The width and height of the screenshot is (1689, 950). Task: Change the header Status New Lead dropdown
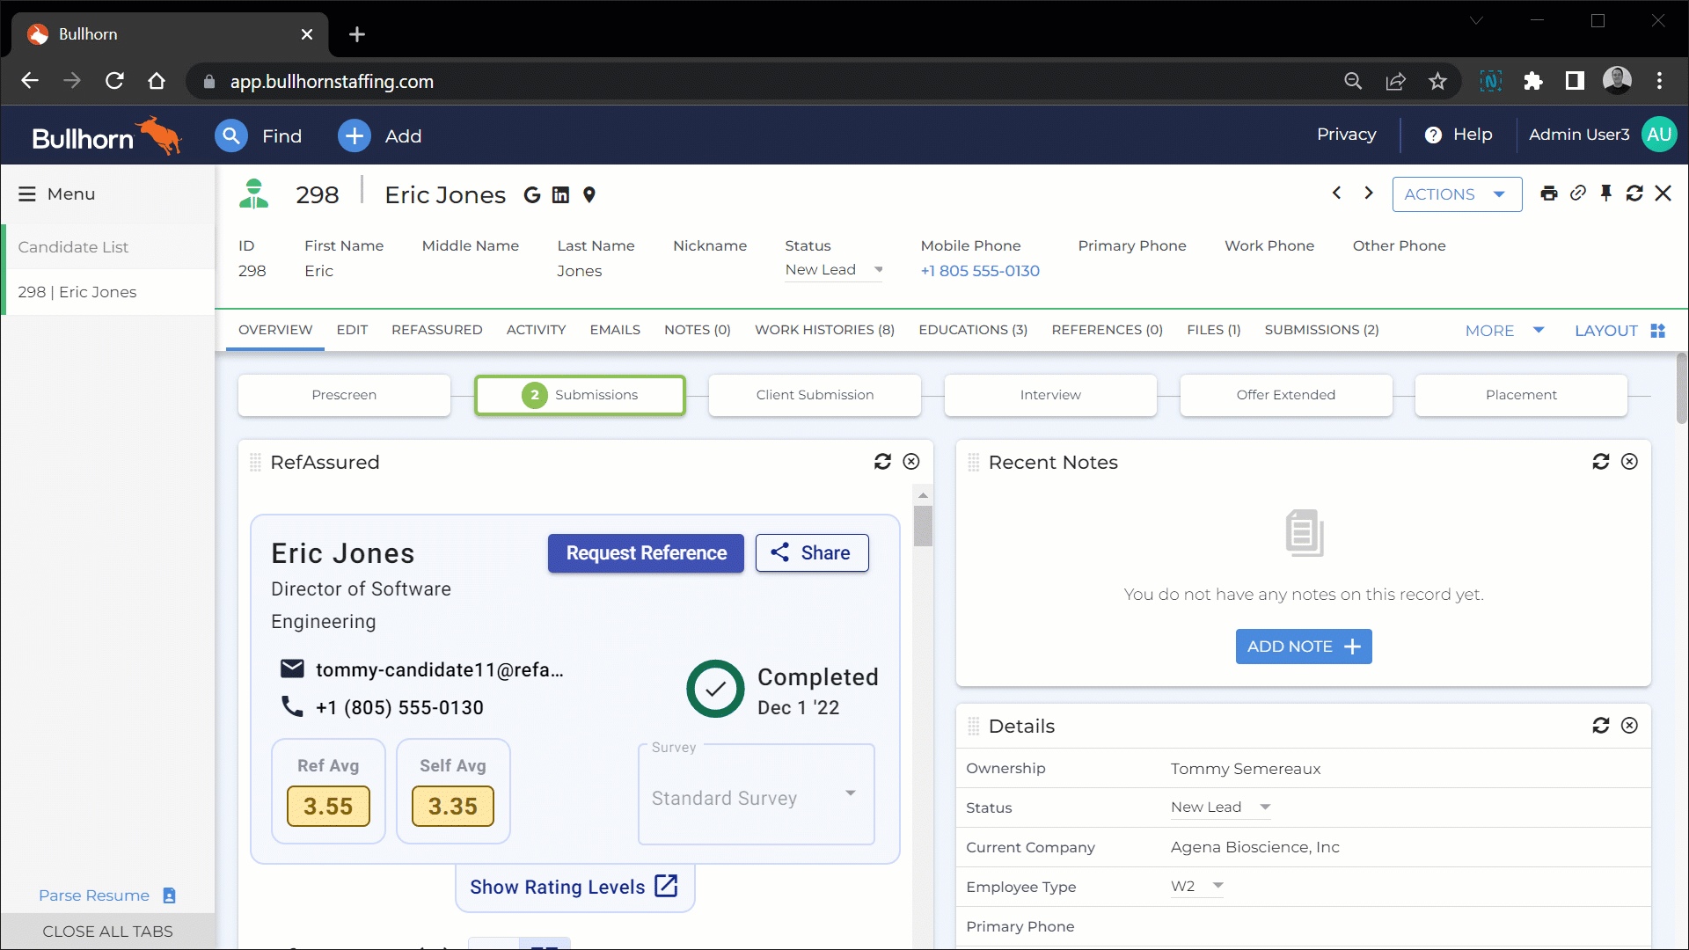tap(834, 270)
